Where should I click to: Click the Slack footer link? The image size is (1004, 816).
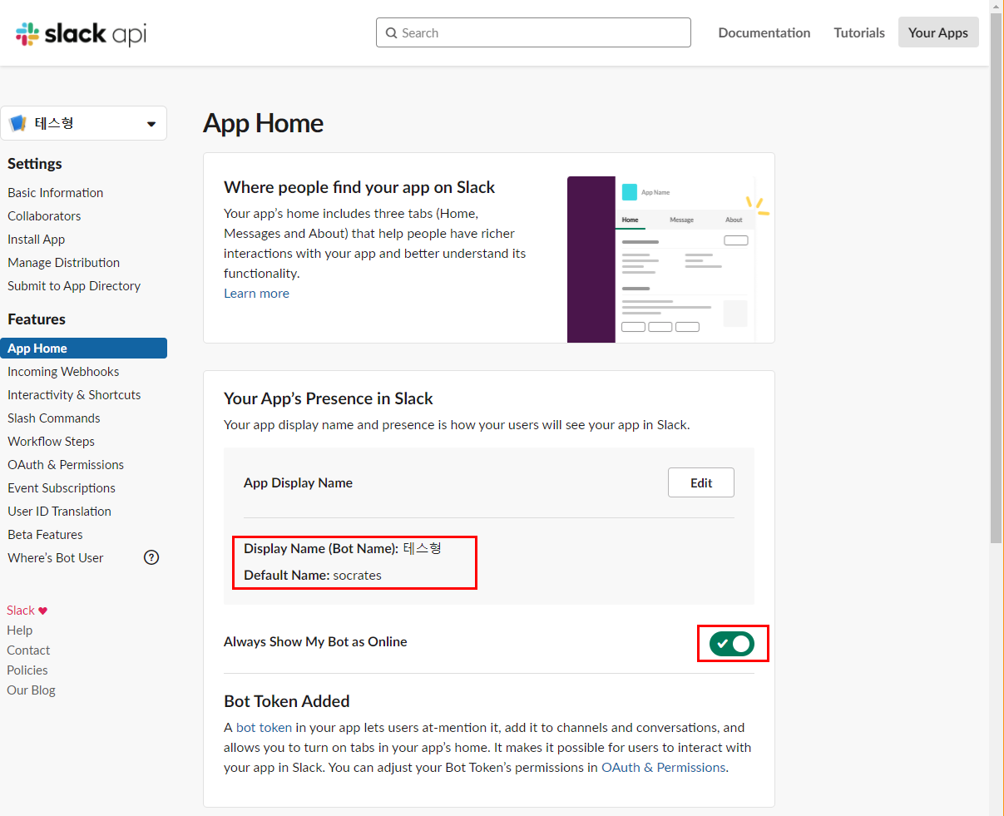(x=21, y=611)
